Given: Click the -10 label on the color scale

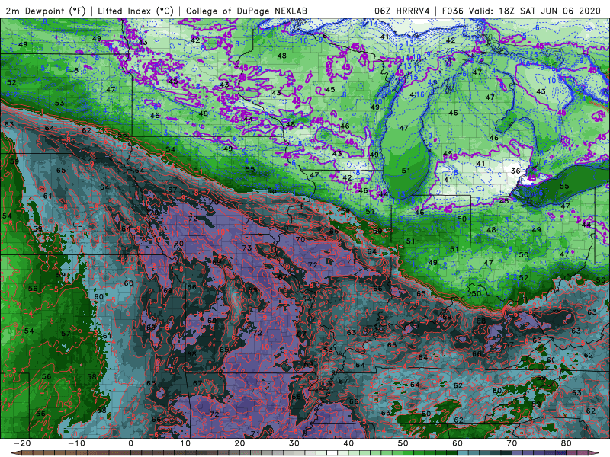Looking at the screenshot, I should tap(76, 443).
